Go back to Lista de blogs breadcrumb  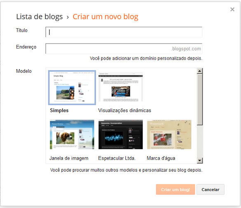[x=40, y=16]
